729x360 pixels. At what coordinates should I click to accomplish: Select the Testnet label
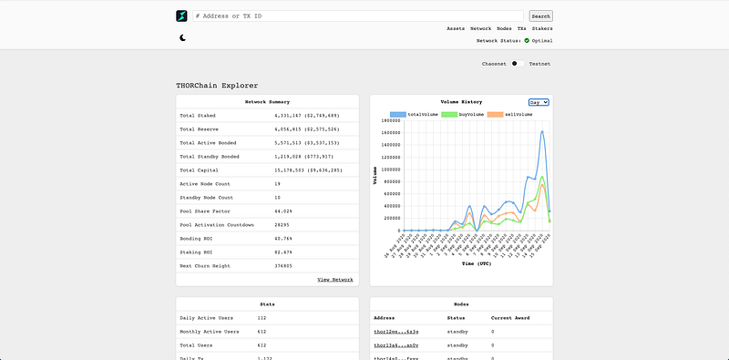(x=539, y=64)
